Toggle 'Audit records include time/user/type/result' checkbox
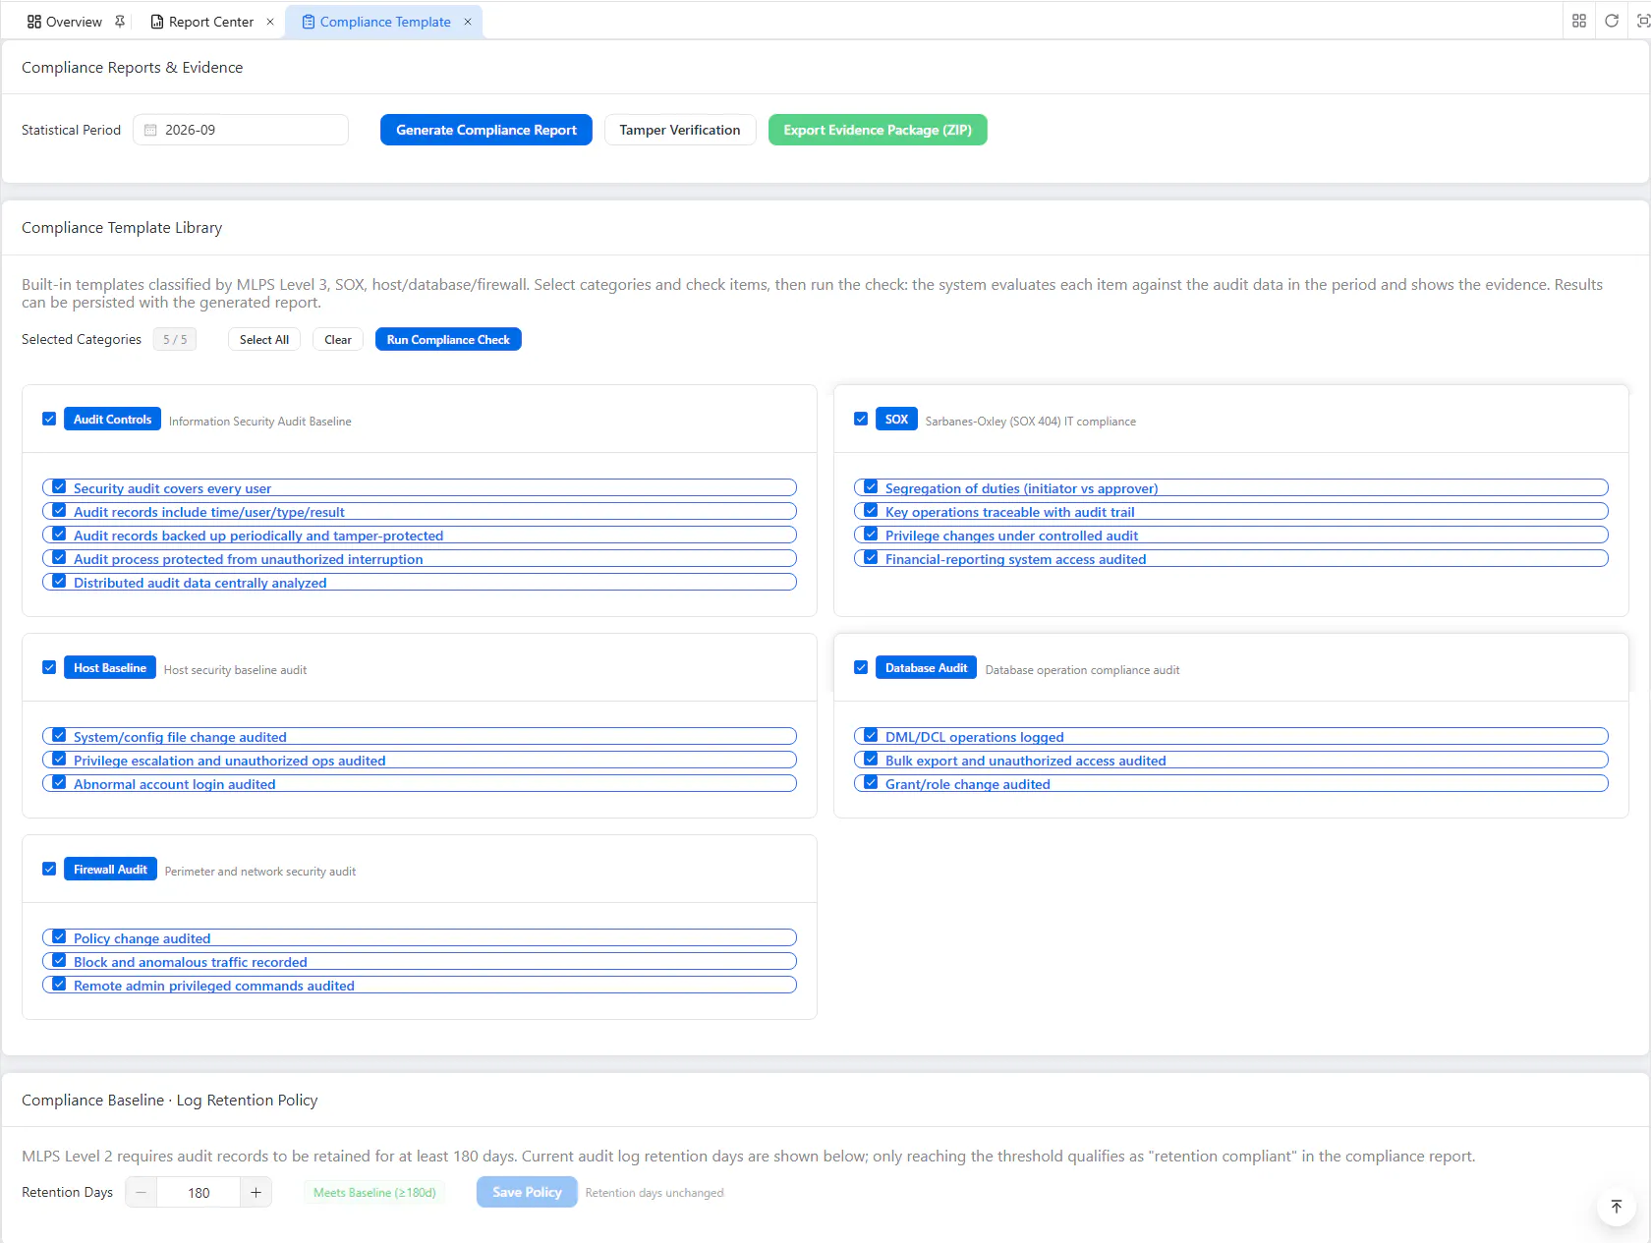The height and width of the screenshot is (1243, 1651). pyautogui.click(x=59, y=510)
